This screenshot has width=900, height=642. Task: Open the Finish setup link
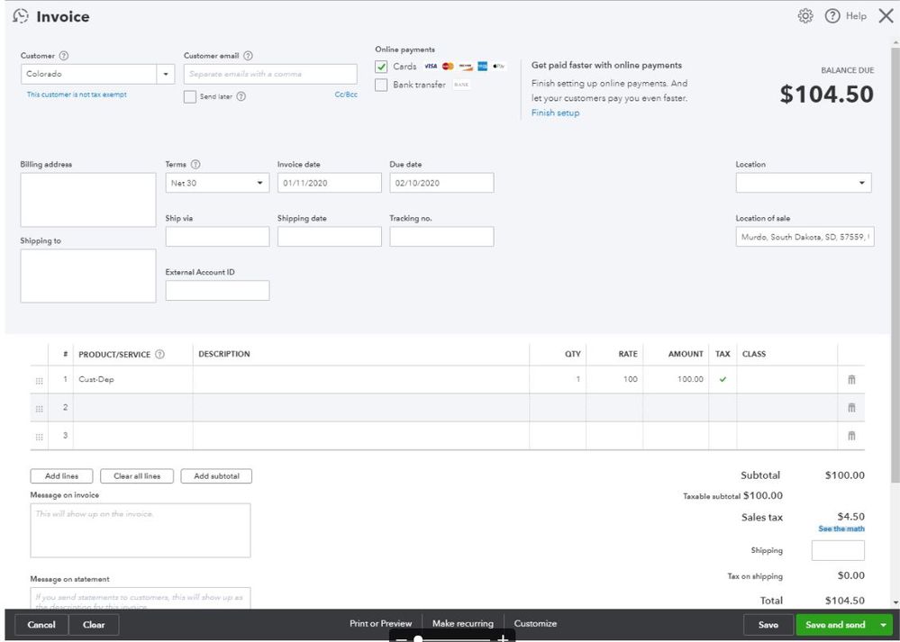(x=555, y=113)
